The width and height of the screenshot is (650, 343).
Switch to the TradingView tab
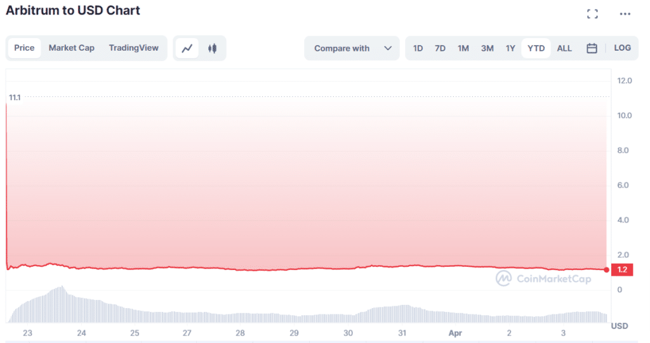tap(133, 48)
